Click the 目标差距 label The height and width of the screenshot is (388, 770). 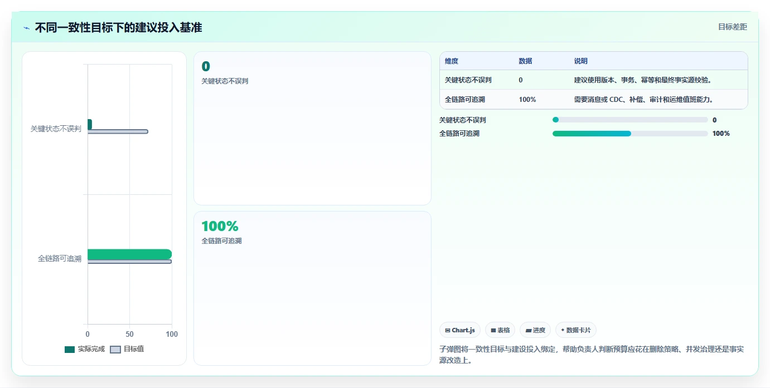pyautogui.click(x=732, y=27)
